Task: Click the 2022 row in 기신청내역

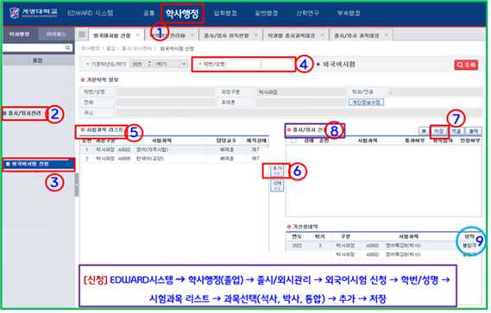Action: click(384, 246)
